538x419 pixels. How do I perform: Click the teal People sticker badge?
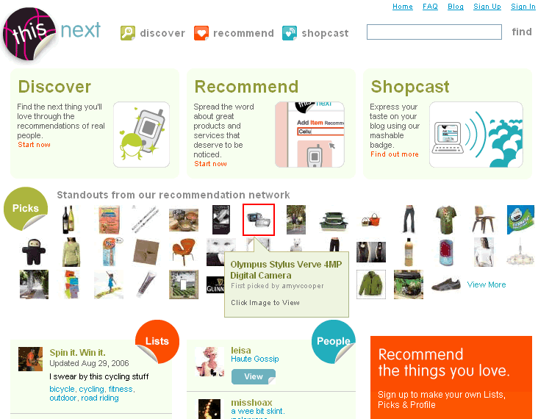[334, 341]
